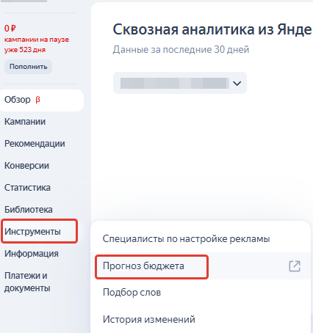The height and width of the screenshot is (333, 313).
Task: Open Информация in the sidebar
Action: point(32,254)
